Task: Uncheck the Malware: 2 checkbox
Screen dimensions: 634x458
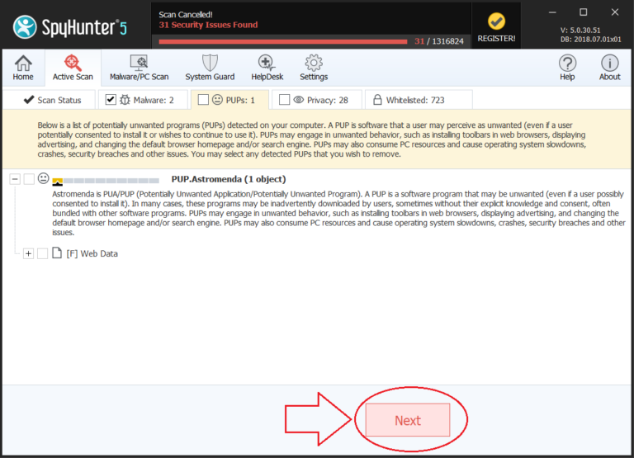Action: click(x=111, y=100)
